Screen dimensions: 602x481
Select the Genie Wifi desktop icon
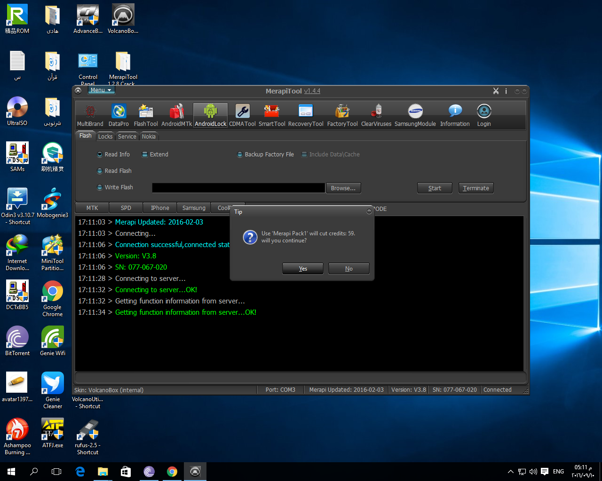[x=53, y=341]
